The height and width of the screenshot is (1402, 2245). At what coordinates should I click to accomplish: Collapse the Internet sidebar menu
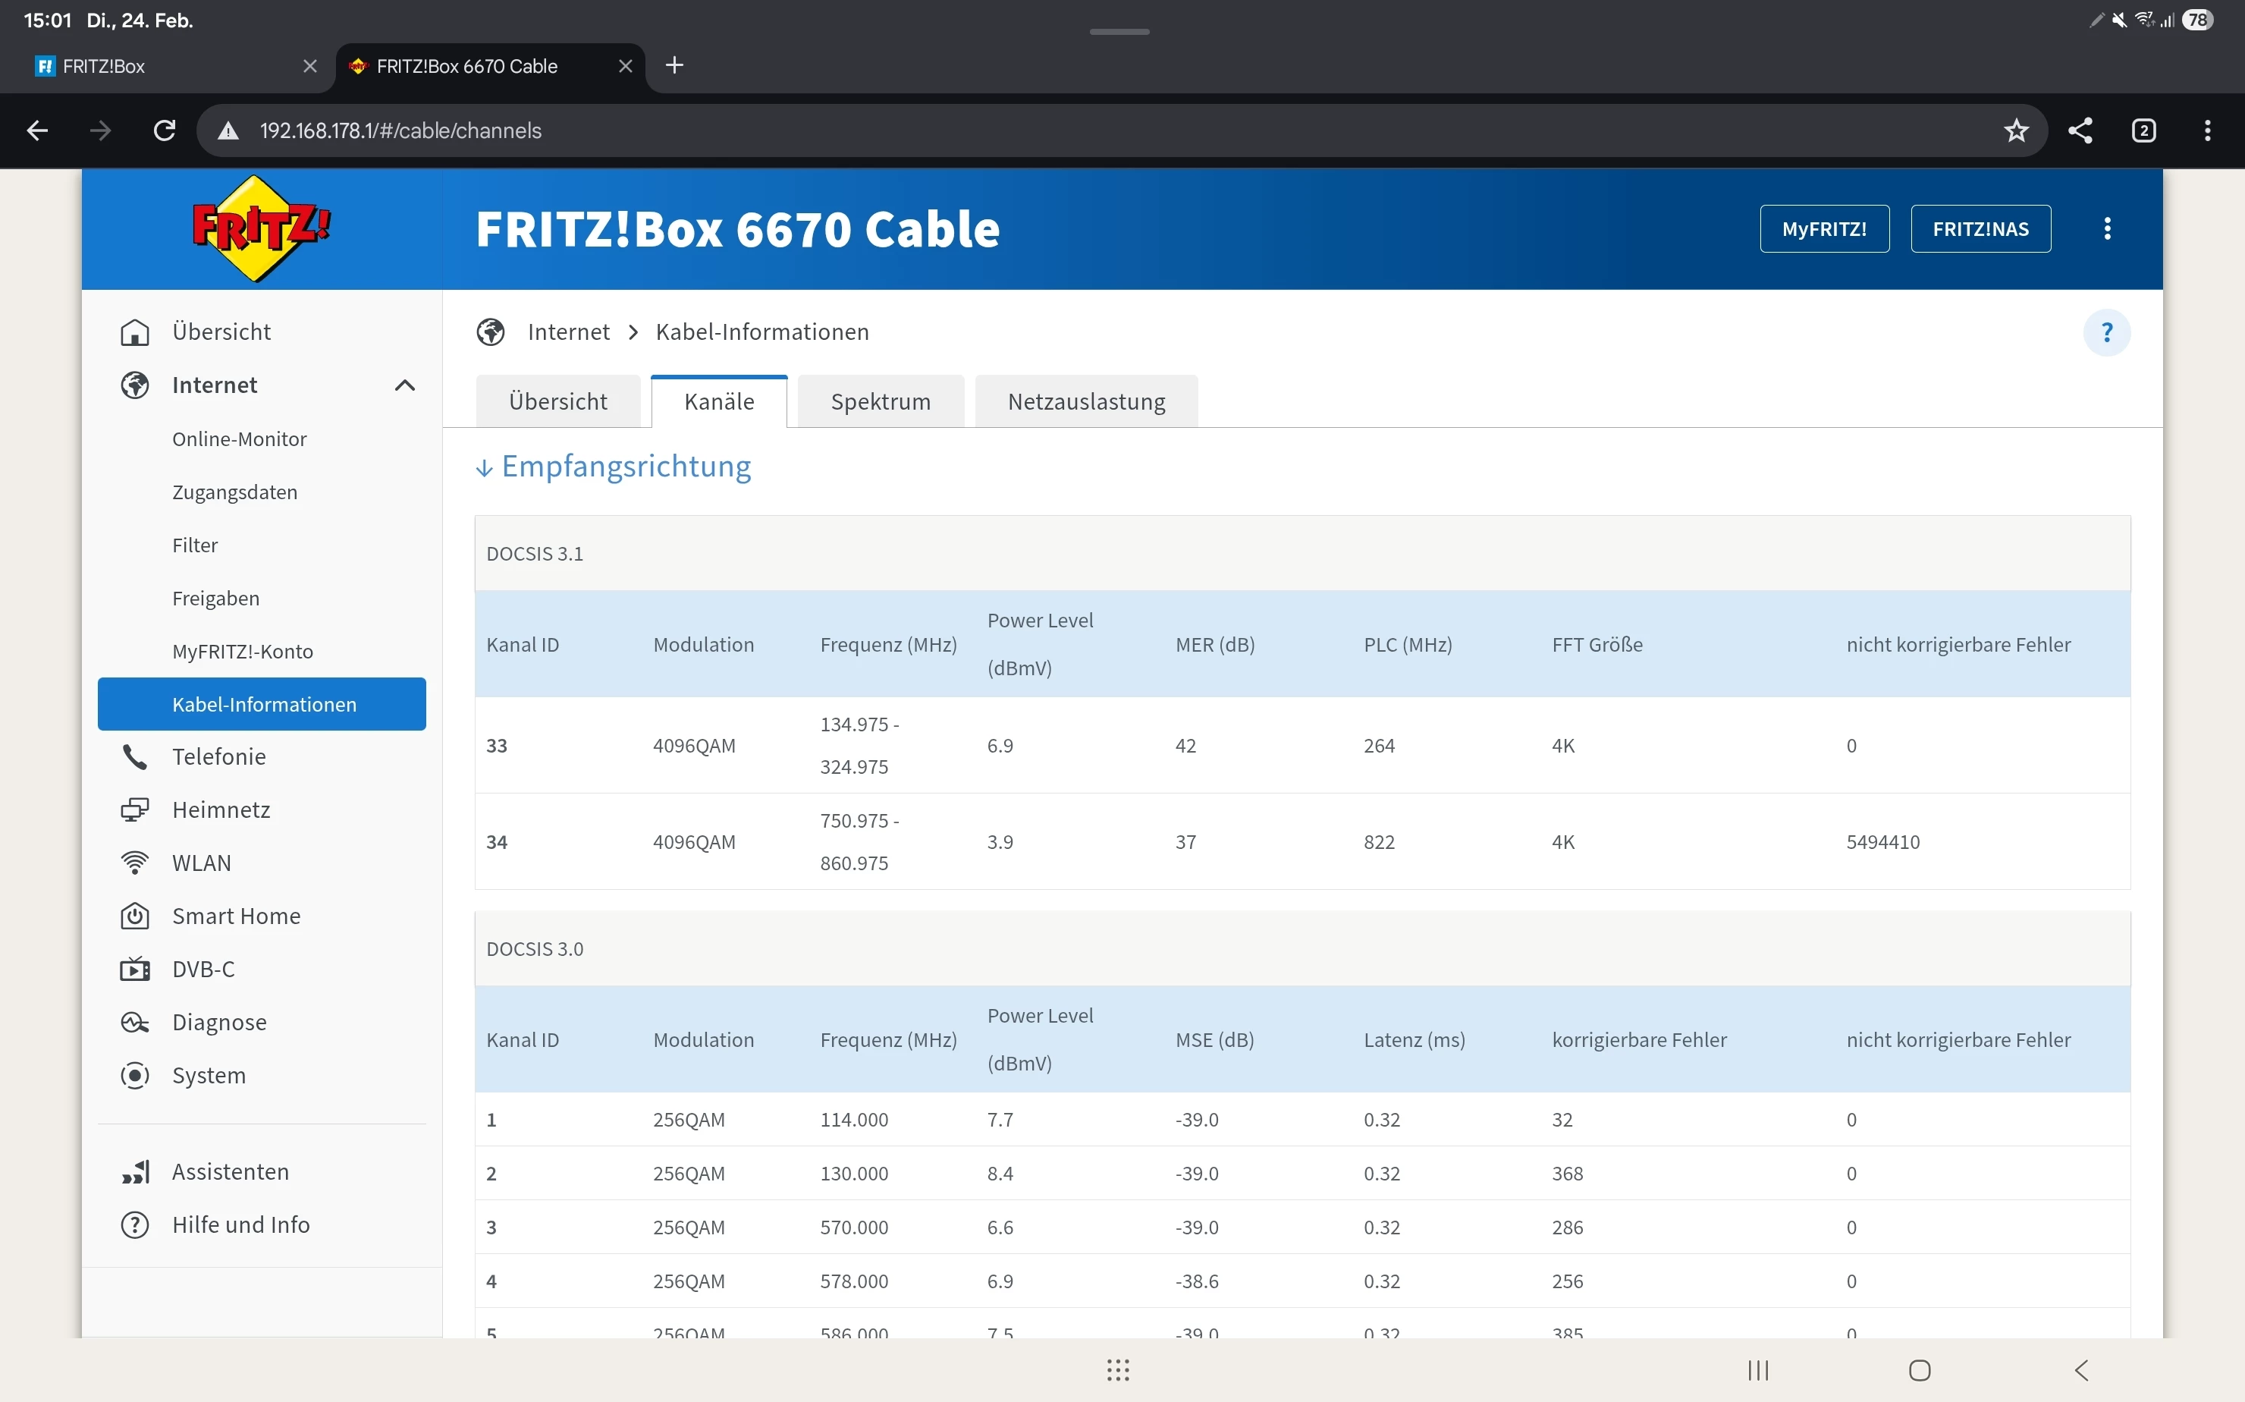click(x=404, y=385)
